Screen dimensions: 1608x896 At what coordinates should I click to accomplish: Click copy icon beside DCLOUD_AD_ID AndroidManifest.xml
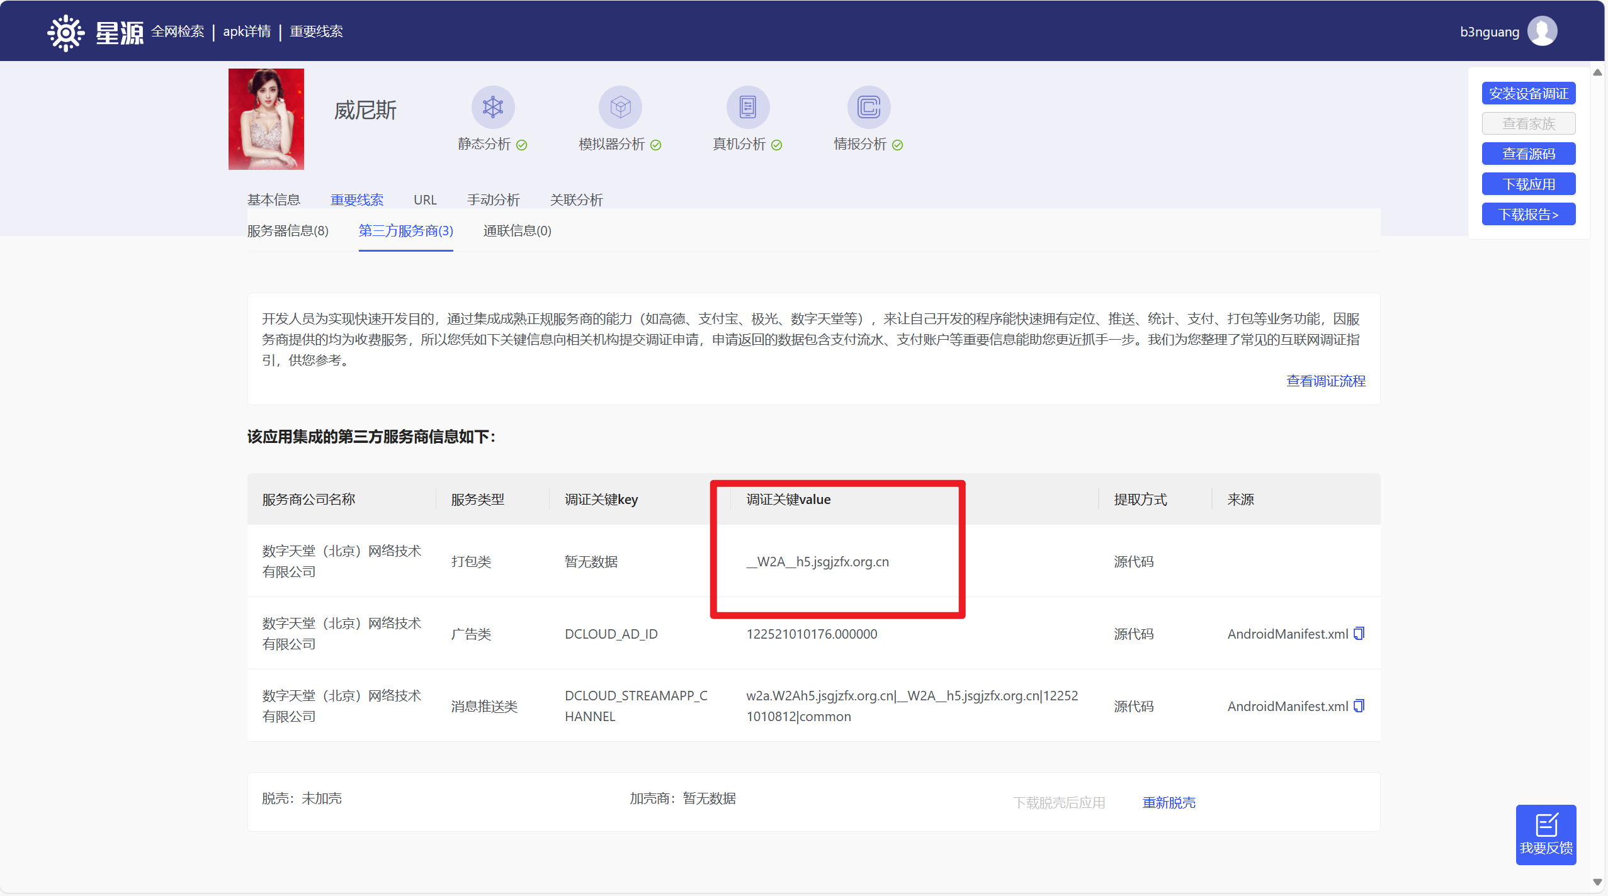tap(1359, 633)
